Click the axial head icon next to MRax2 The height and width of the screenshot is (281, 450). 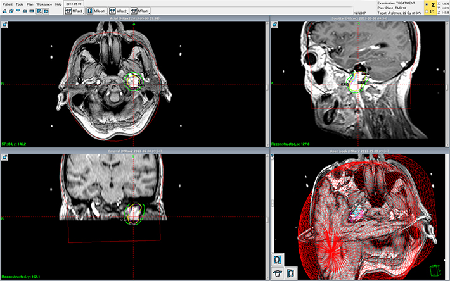click(x=112, y=11)
